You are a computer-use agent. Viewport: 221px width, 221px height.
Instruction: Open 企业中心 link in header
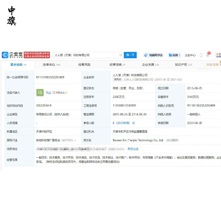click(x=190, y=55)
